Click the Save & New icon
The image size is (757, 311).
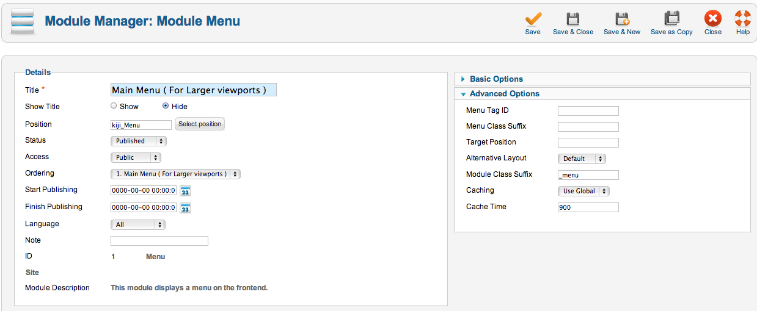click(x=622, y=18)
